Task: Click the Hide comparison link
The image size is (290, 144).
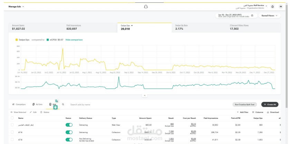Action: click(x=74, y=40)
